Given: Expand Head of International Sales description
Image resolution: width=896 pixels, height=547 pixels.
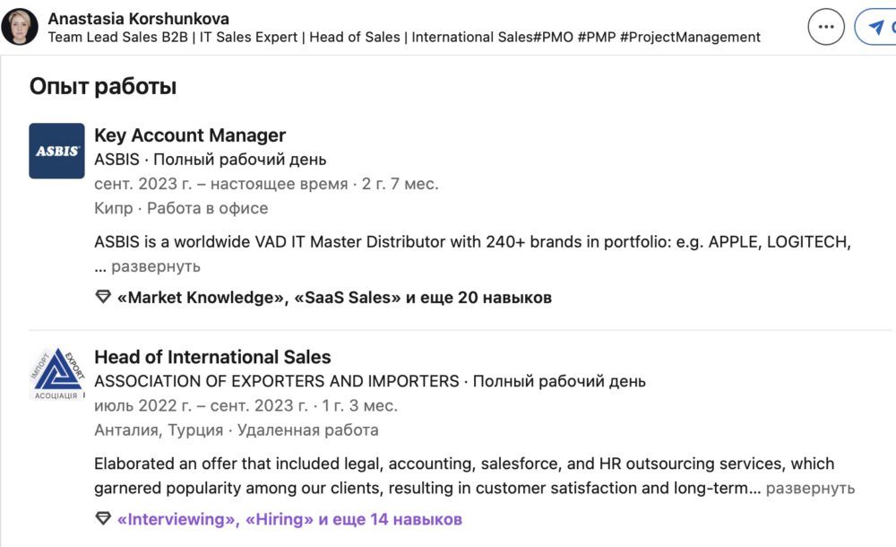Looking at the screenshot, I should (x=810, y=489).
